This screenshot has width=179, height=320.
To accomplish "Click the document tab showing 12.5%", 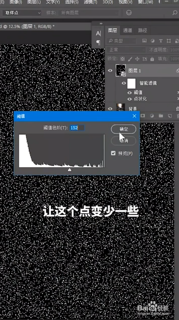I will 28,27.
